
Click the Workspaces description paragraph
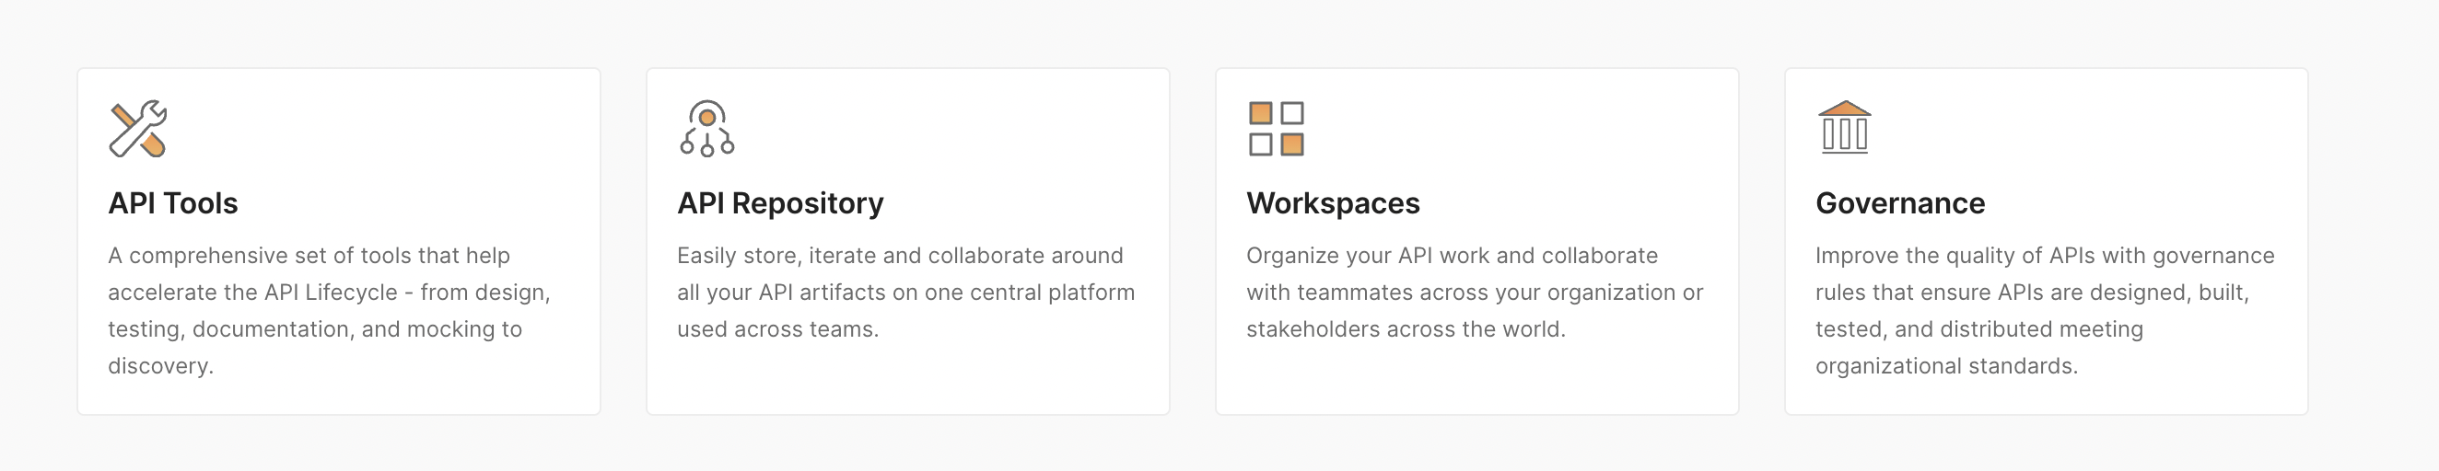1475,293
